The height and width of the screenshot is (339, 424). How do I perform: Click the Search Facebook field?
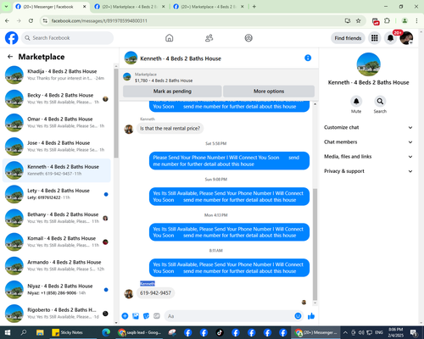68,38
